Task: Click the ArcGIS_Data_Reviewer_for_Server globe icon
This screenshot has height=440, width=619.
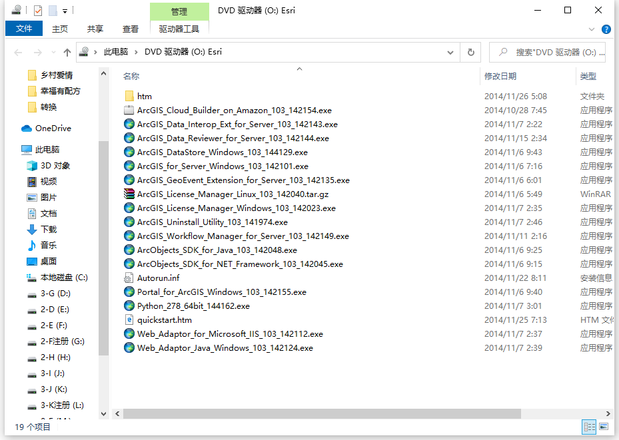Action: tap(129, 138)
